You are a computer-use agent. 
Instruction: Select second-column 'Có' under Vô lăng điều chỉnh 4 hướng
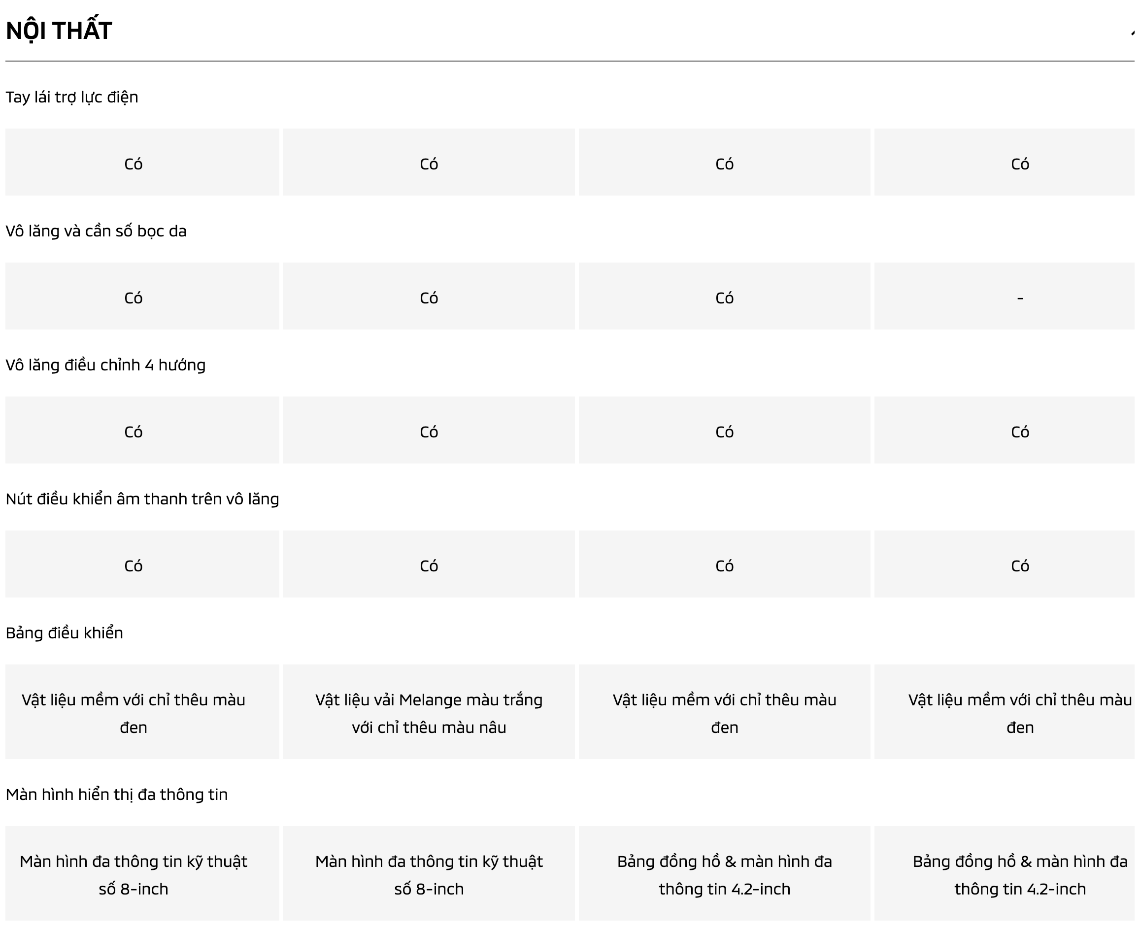tap(429, 431)
